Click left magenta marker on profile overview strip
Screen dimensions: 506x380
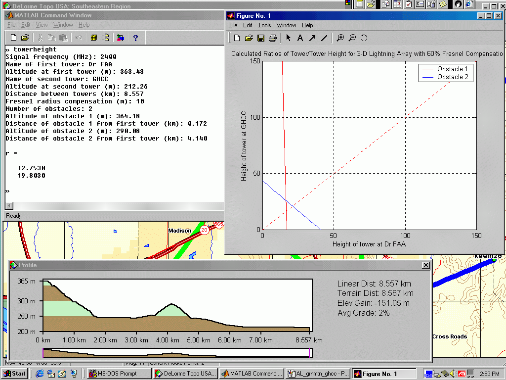point(43,353)
